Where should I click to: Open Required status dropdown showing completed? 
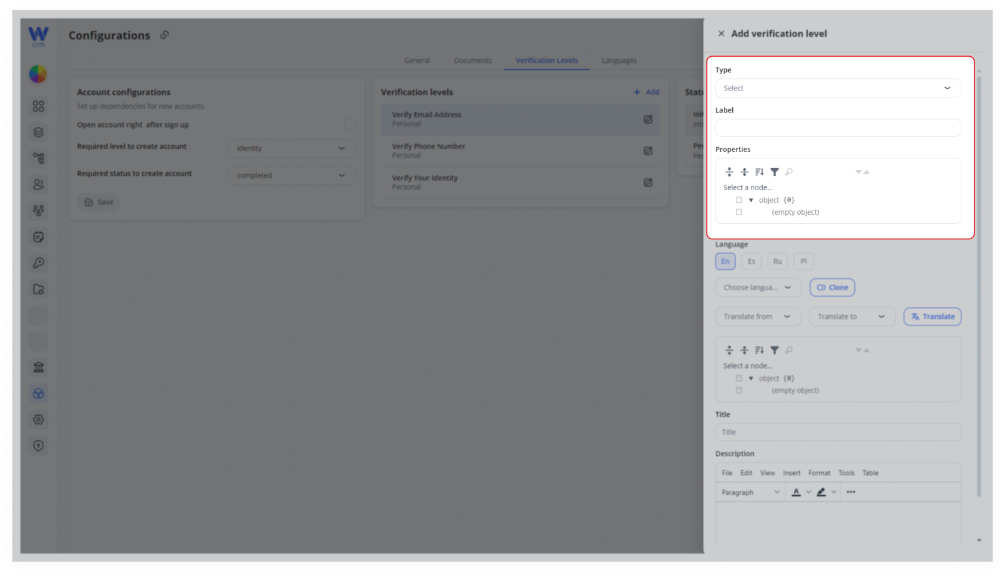[x=292, y=175]
